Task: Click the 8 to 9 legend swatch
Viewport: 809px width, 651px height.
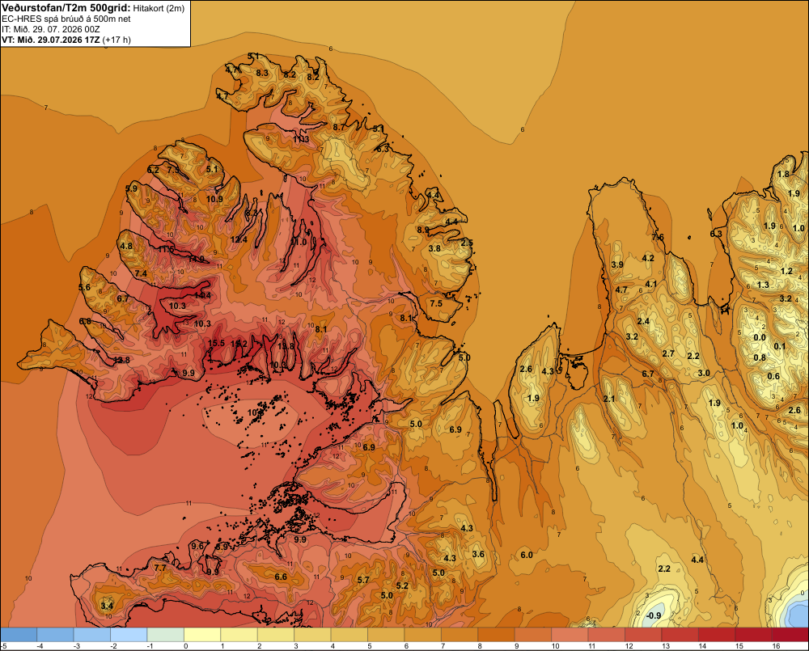Action: (497, 634)
